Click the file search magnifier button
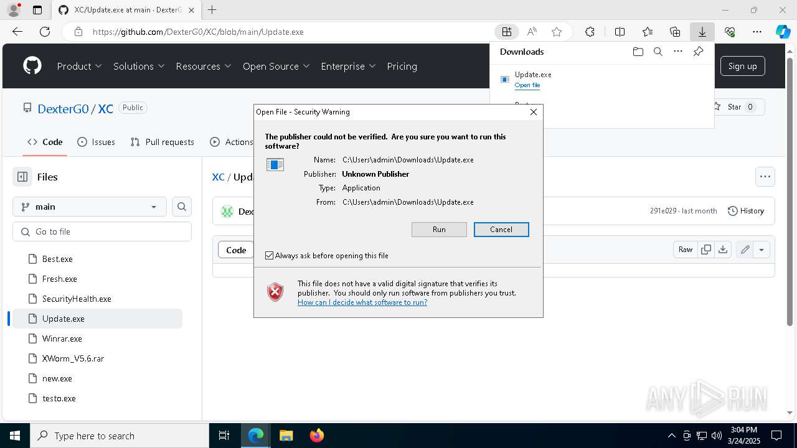The width and height of the screenshot is (797, 448). (182, 207)
